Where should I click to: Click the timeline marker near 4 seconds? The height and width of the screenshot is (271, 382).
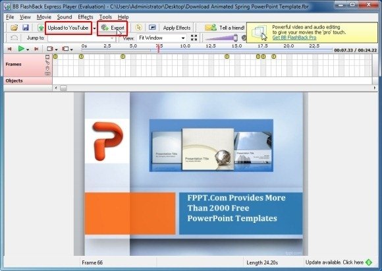pyautogui.click(x=123, y=57)
